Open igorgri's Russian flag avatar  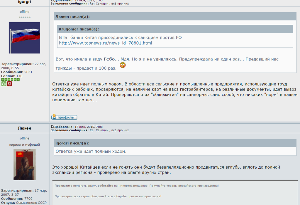[25, 38]
